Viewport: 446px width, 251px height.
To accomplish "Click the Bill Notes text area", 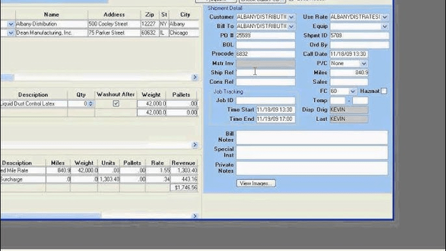I will 312,137.
